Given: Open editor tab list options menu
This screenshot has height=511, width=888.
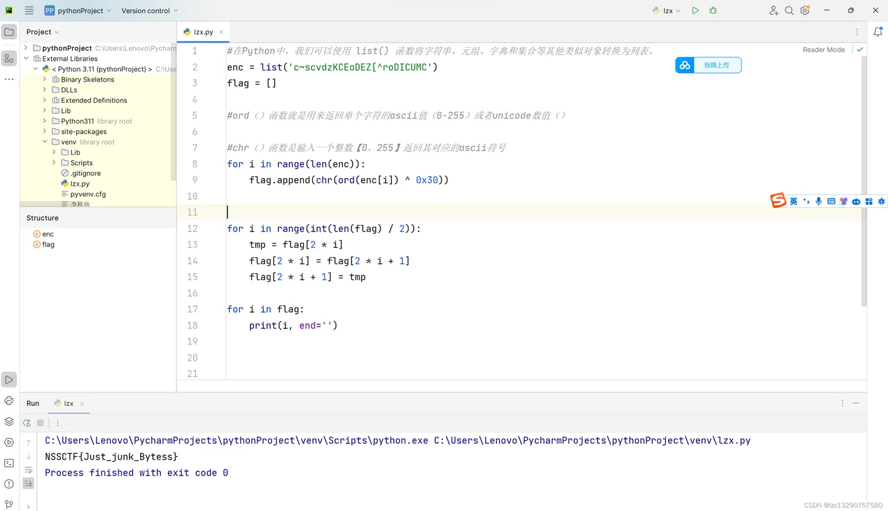Looking at the screenshot, I should (x=858, y=32).
